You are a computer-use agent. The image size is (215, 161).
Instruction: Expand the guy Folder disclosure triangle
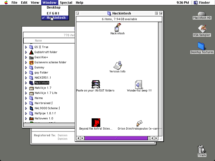[x=26, y=72]
